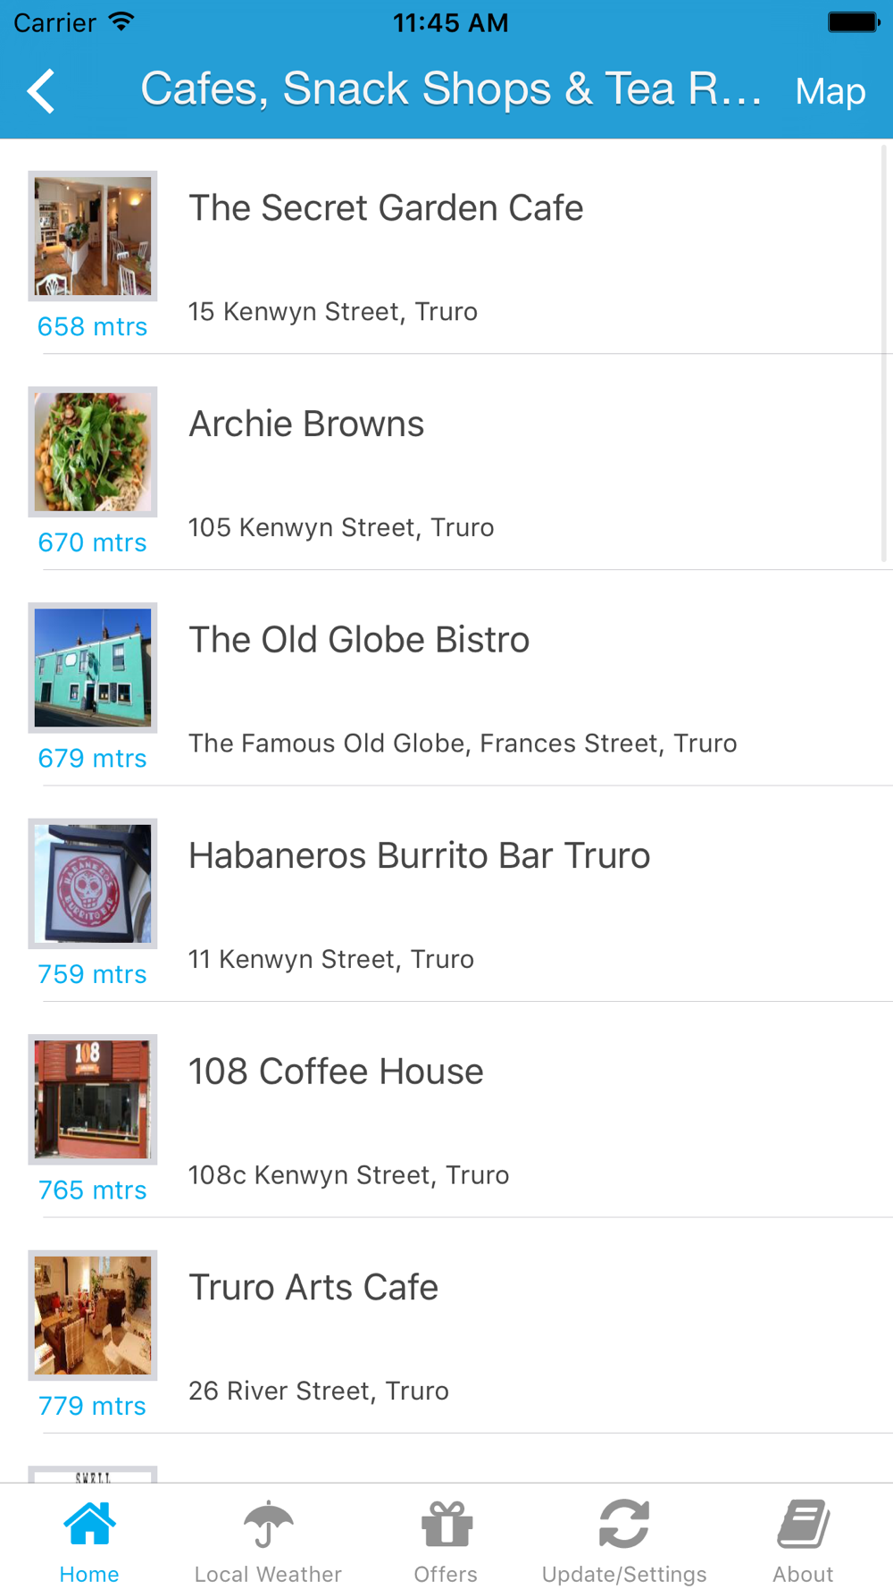The image size is (893, 1589).
Task: Tap the back arrow icon
Action: coord(41,91)
